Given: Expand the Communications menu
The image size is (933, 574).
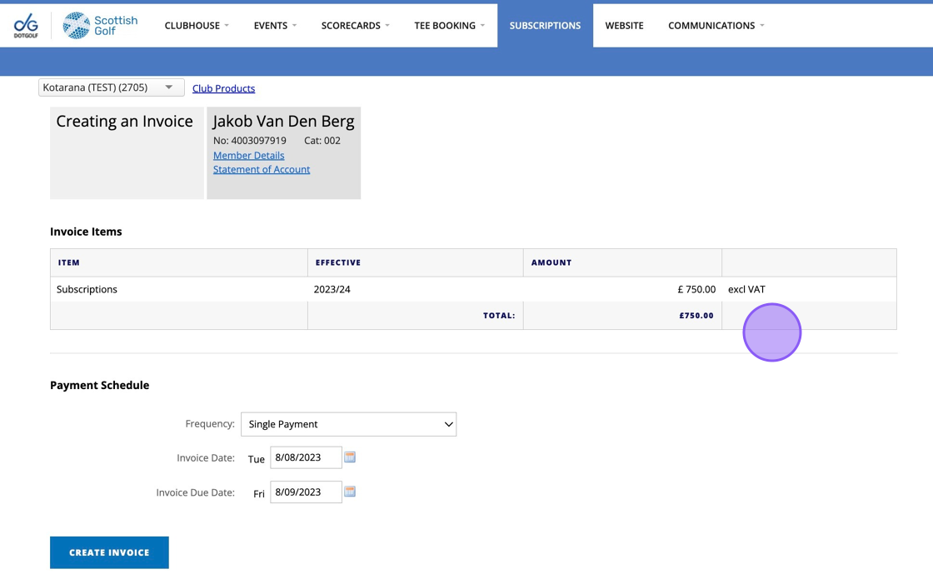Looking at the screenshot, I should click(x=716, y=26).
